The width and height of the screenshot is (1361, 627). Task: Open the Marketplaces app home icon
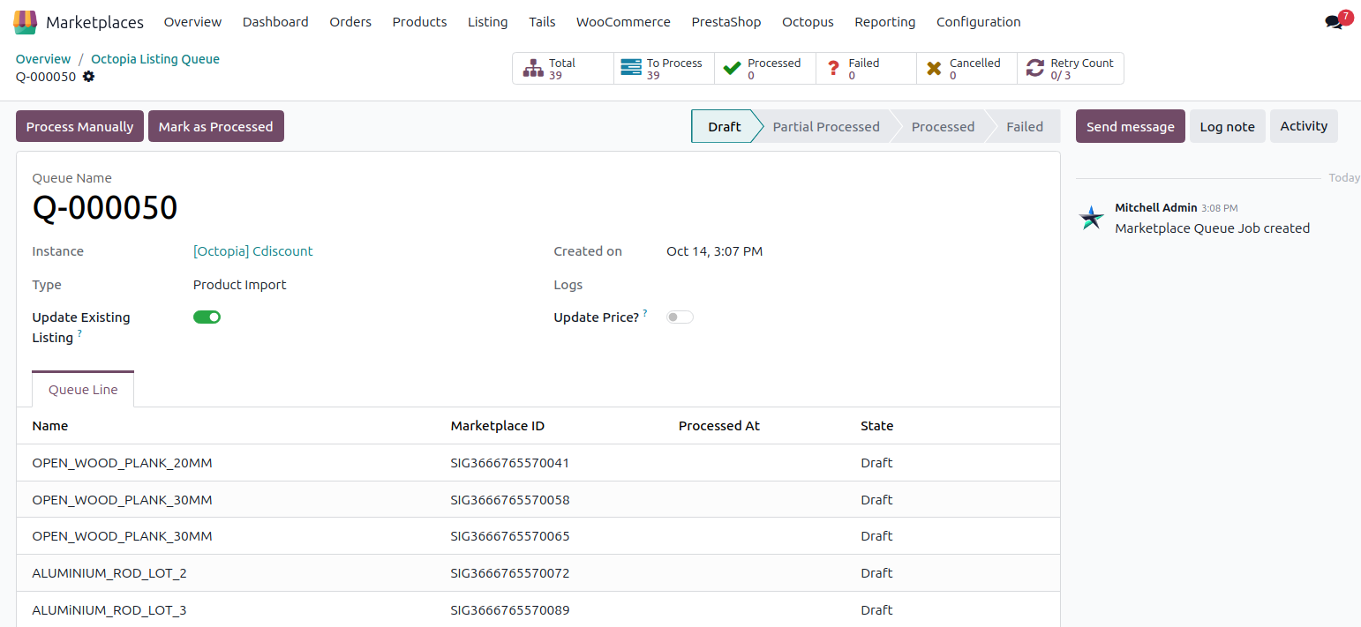[x=26, y=22]
